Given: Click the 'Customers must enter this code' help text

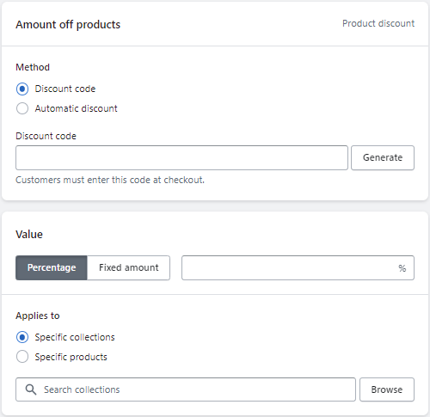Looking at the screenshot, I should (110, 180).
